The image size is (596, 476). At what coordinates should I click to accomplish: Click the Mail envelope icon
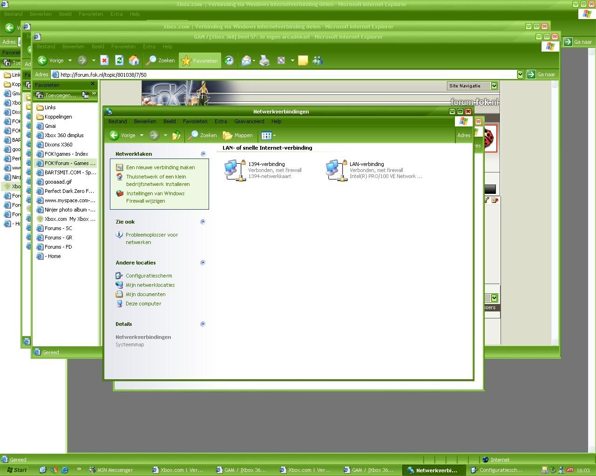click(x=246, y=60)
